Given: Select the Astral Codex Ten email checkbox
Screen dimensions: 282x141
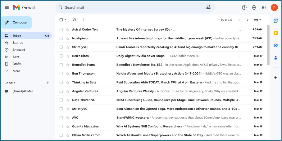Looking at the screenshot, I should pos(61,29).
